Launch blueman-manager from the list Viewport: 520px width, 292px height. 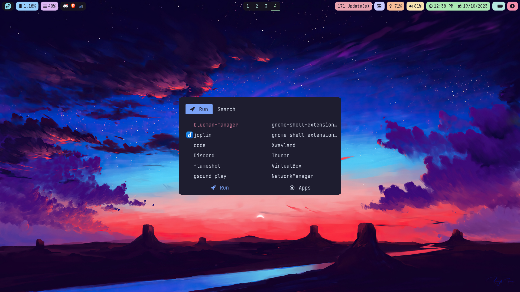coord(216,125)
